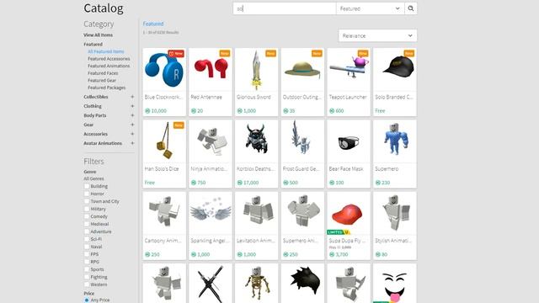Check the Western genre filter

click(x=87, y=284)
